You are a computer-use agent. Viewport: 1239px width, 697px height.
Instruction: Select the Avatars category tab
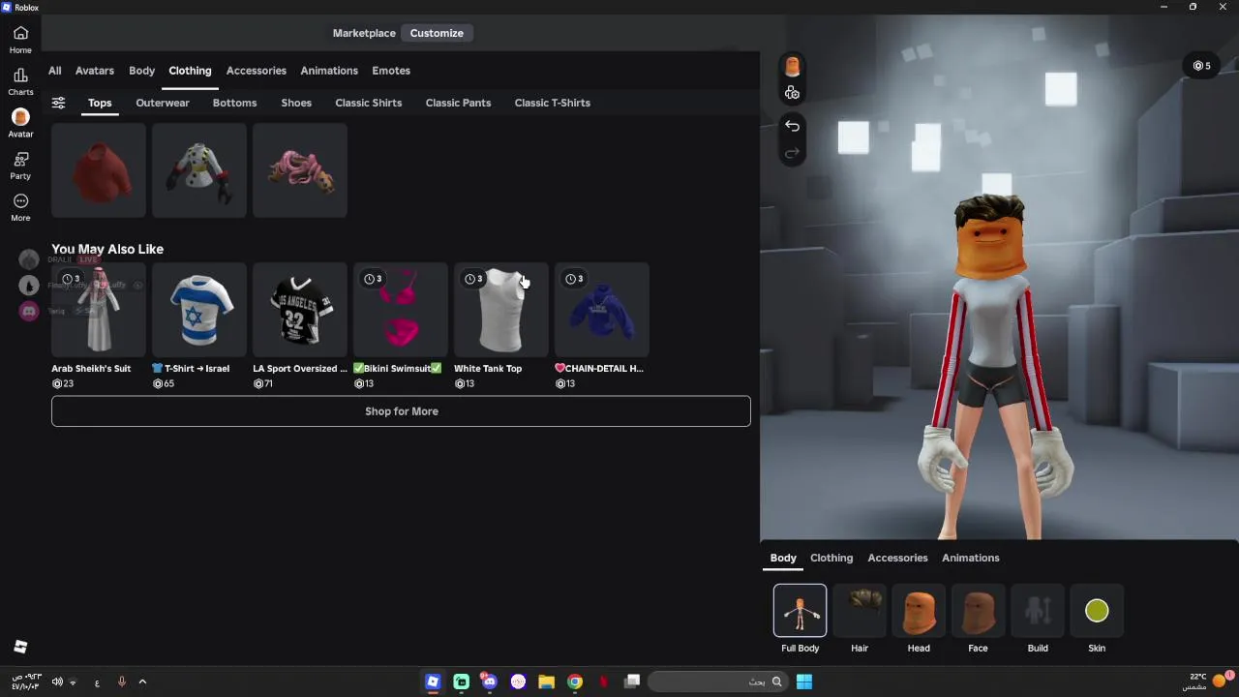[x=95, y=71]
